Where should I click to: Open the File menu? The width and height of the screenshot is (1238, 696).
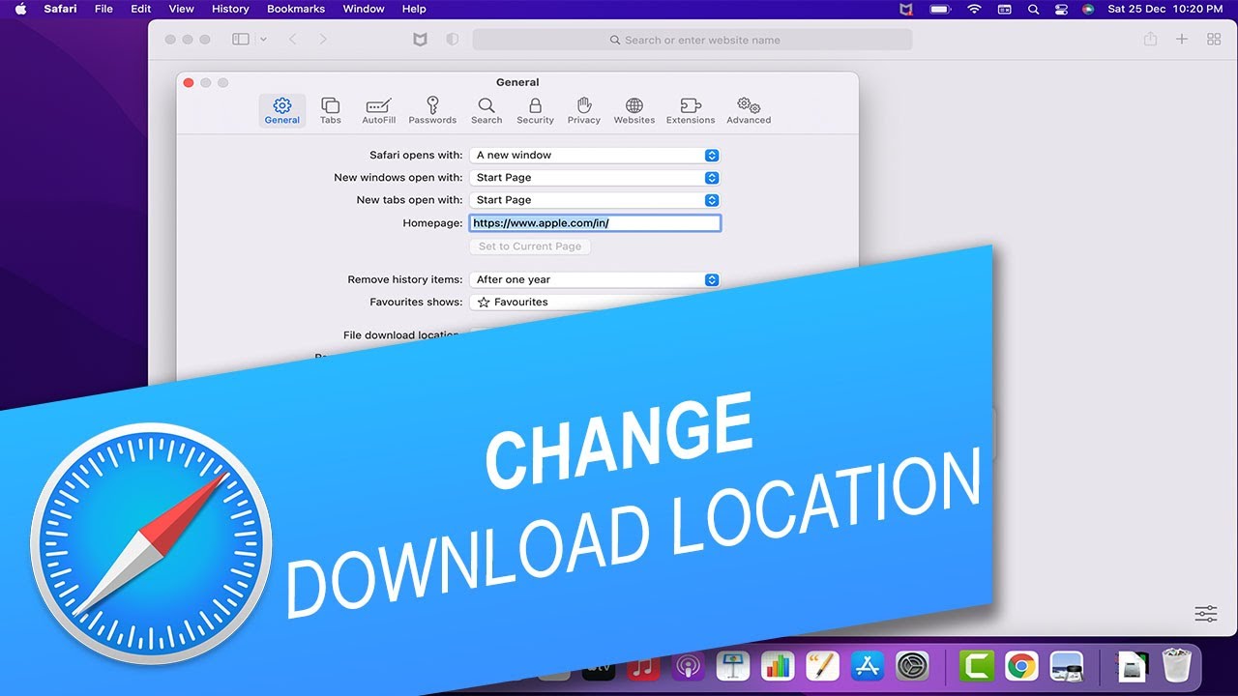coord(103,9)
